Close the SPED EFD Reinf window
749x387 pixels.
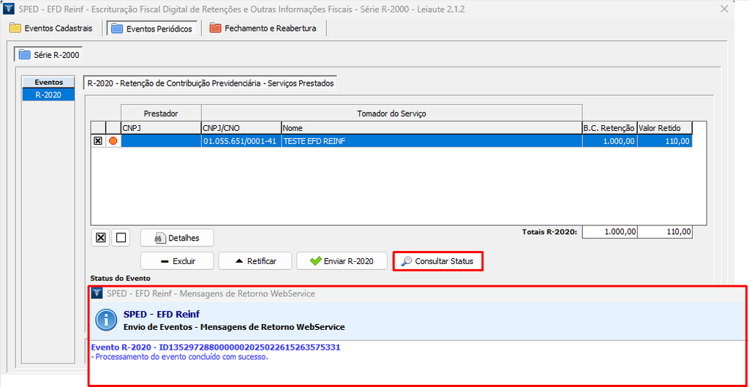pos(724,10)
